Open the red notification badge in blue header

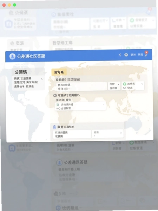coord(146,52)
